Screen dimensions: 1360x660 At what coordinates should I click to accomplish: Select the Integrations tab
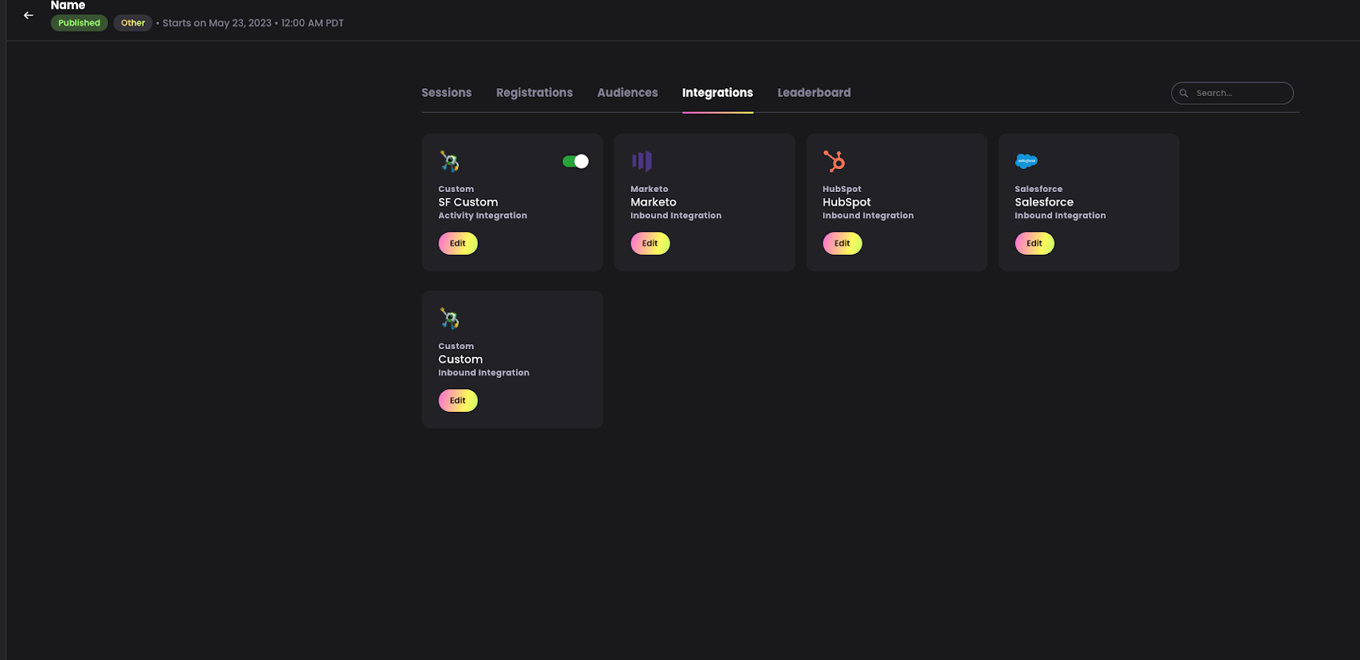click(x=717, y=93)
